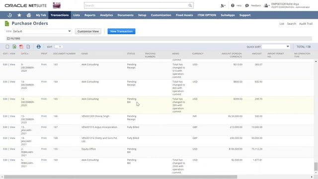Click the Customize View button
The image size is (318, 179).
[88, 31]
